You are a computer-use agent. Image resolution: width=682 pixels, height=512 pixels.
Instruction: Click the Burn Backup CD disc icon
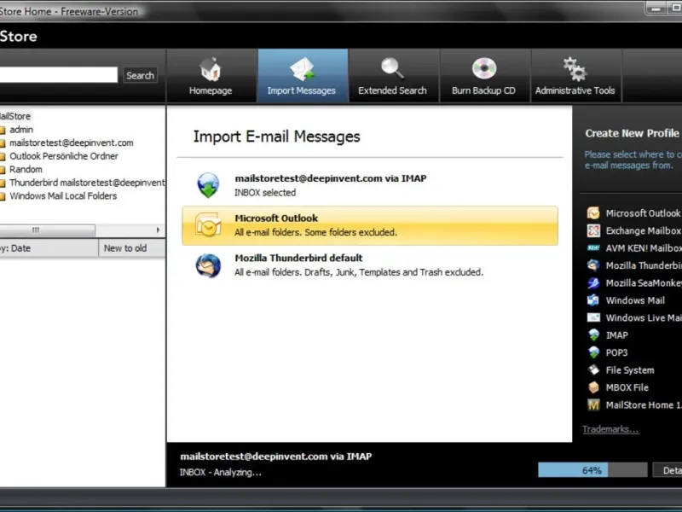(x=483, y=68)
